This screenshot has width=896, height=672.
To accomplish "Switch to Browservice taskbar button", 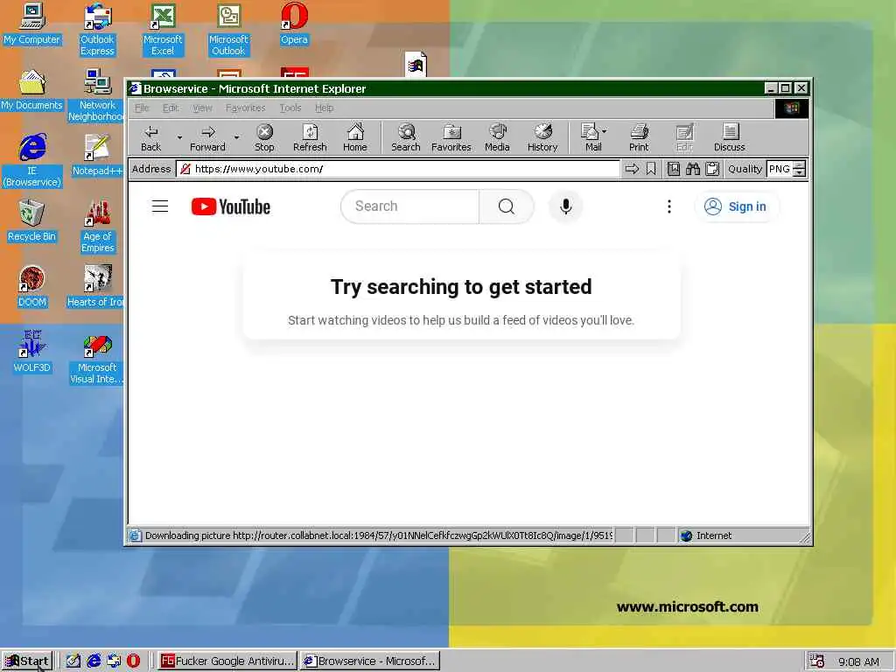I will (370, 661).
